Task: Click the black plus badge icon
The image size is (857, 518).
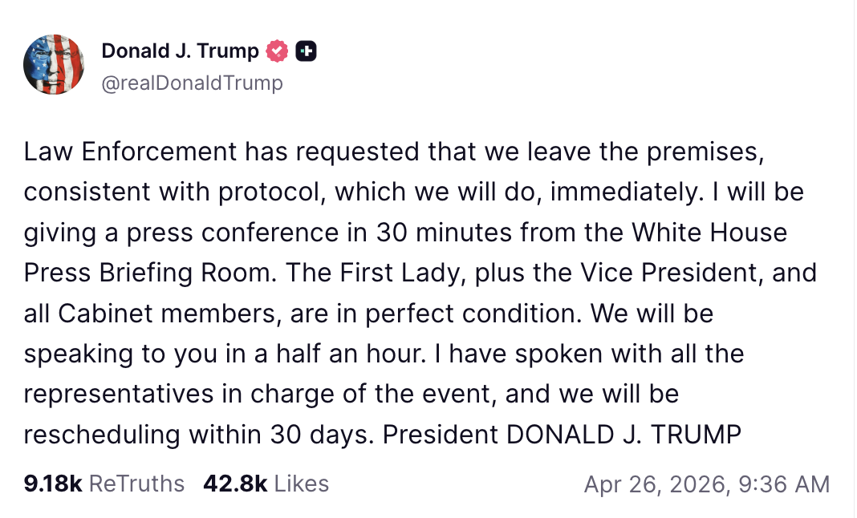Action: pos(306,51)
